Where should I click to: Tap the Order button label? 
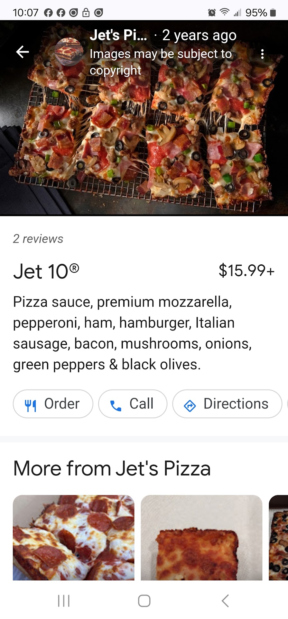(62, 404)
